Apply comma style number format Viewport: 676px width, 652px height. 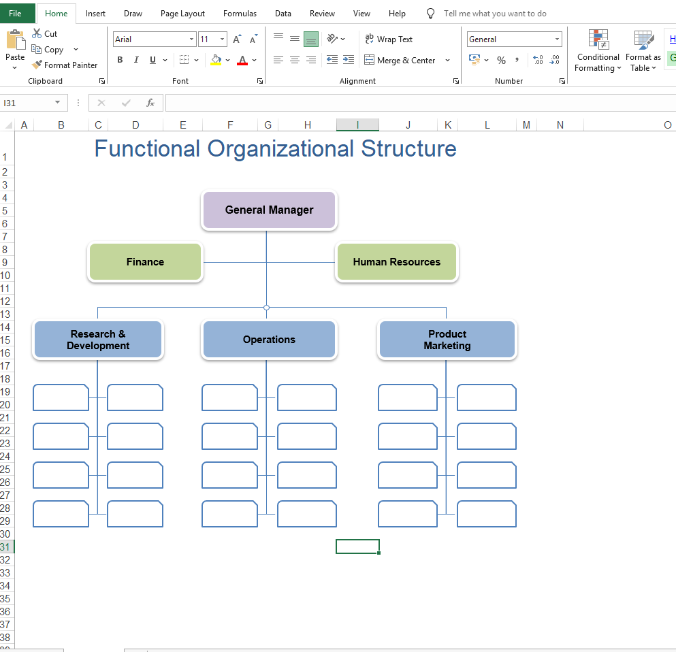click(517, 60)
